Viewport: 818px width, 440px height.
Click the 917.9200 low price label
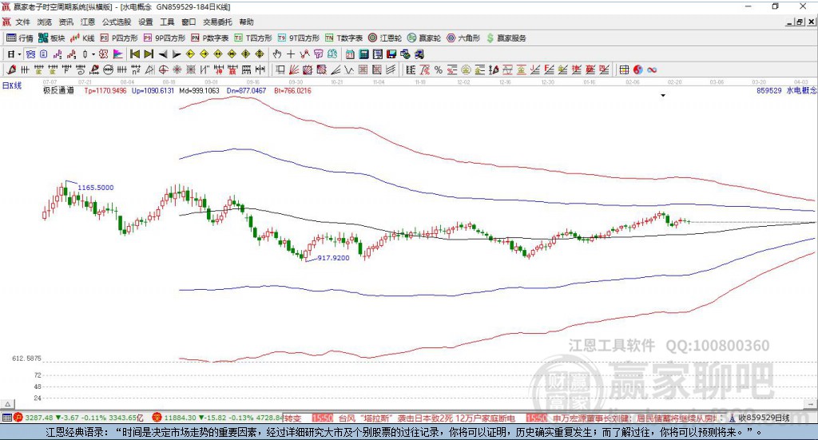333,258
